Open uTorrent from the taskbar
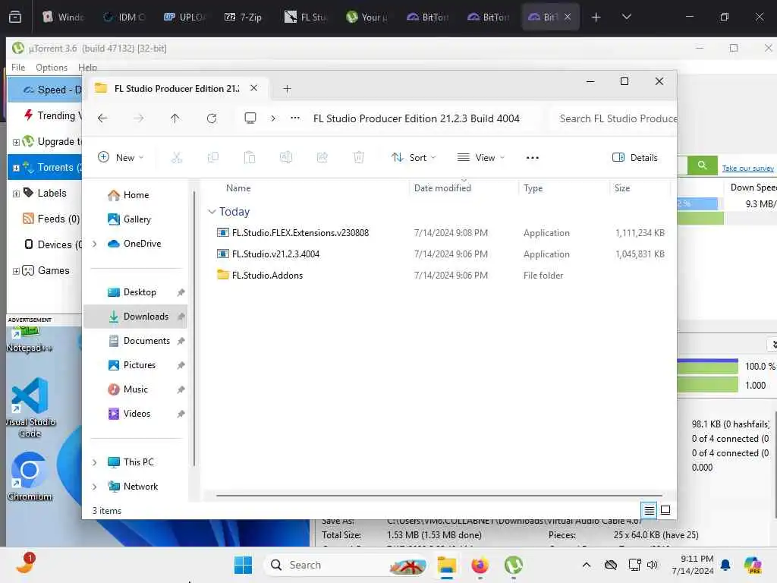This screenshot has height=583, width=777. [x=514, y=565]
